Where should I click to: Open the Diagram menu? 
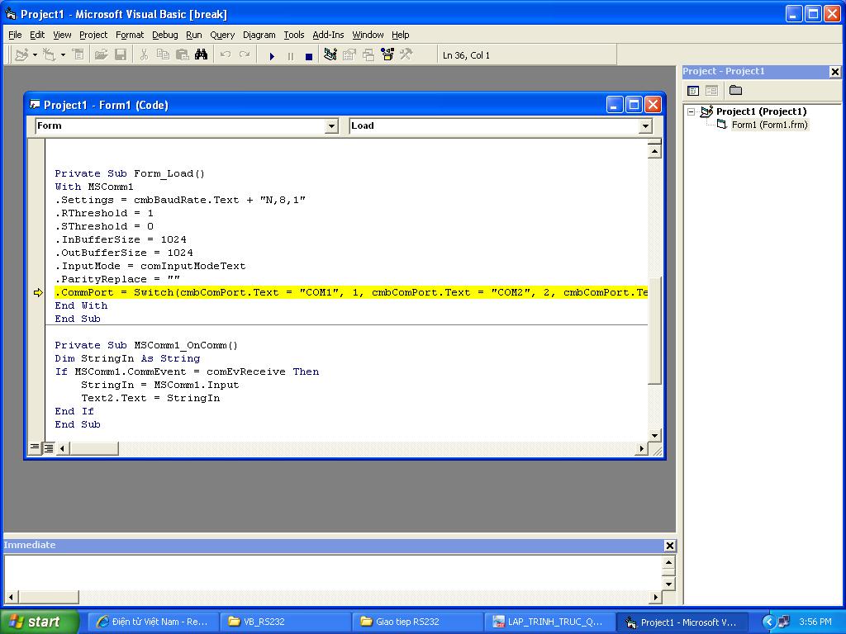[x=259, y=35]
